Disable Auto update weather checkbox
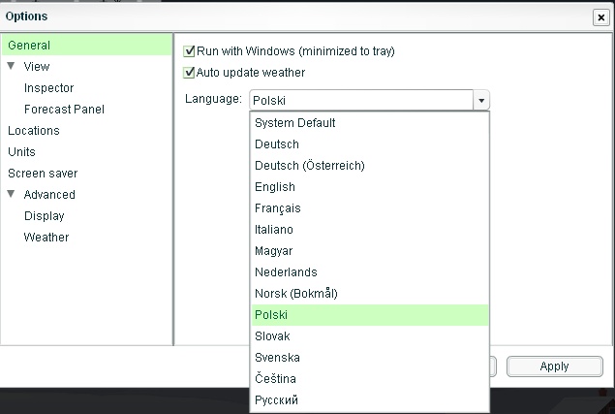The image size is (615, 414). pos(189,73)
